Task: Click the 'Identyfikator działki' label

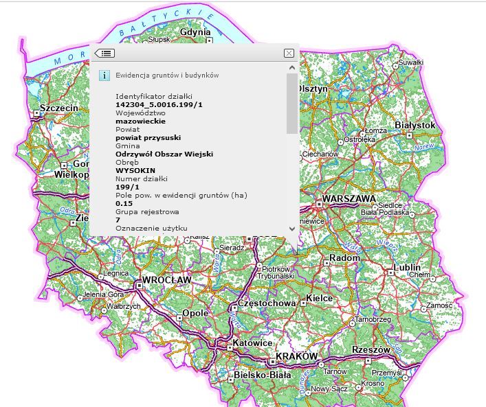Action: tap(154, 97)
